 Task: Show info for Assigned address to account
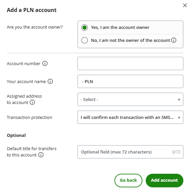[x=32, y=102]
